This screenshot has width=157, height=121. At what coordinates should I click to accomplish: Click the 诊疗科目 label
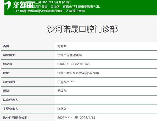pos(10,82)
